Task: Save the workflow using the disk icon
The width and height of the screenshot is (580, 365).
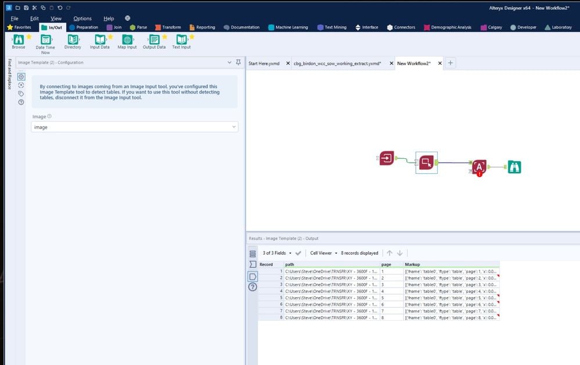Action: [x=26, y=8]
